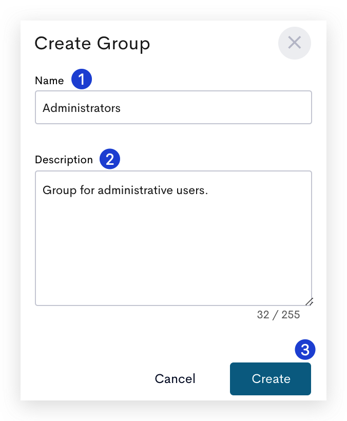This screenshot has height=421, width=347.
Task: Click the Create Group dialog title
Action: [x=92, y=44]
